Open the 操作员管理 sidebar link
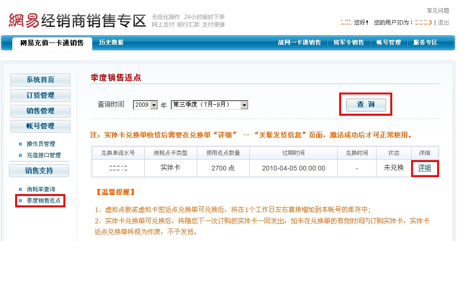This screenshot has height=289, width=466. click(x=41, y=144)
